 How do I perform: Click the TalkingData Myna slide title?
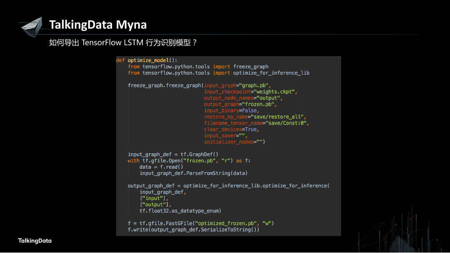click(x=98, y=25)
